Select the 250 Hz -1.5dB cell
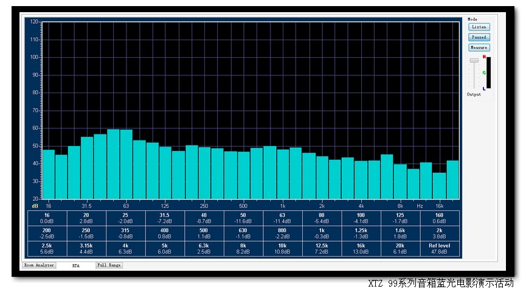Image resolution: width=526 pixels, height=289 pixels. pyautogui.click(x=86, y=233)
